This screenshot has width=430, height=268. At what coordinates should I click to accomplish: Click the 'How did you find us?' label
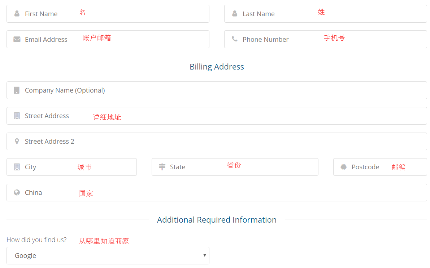click(36, 240)
